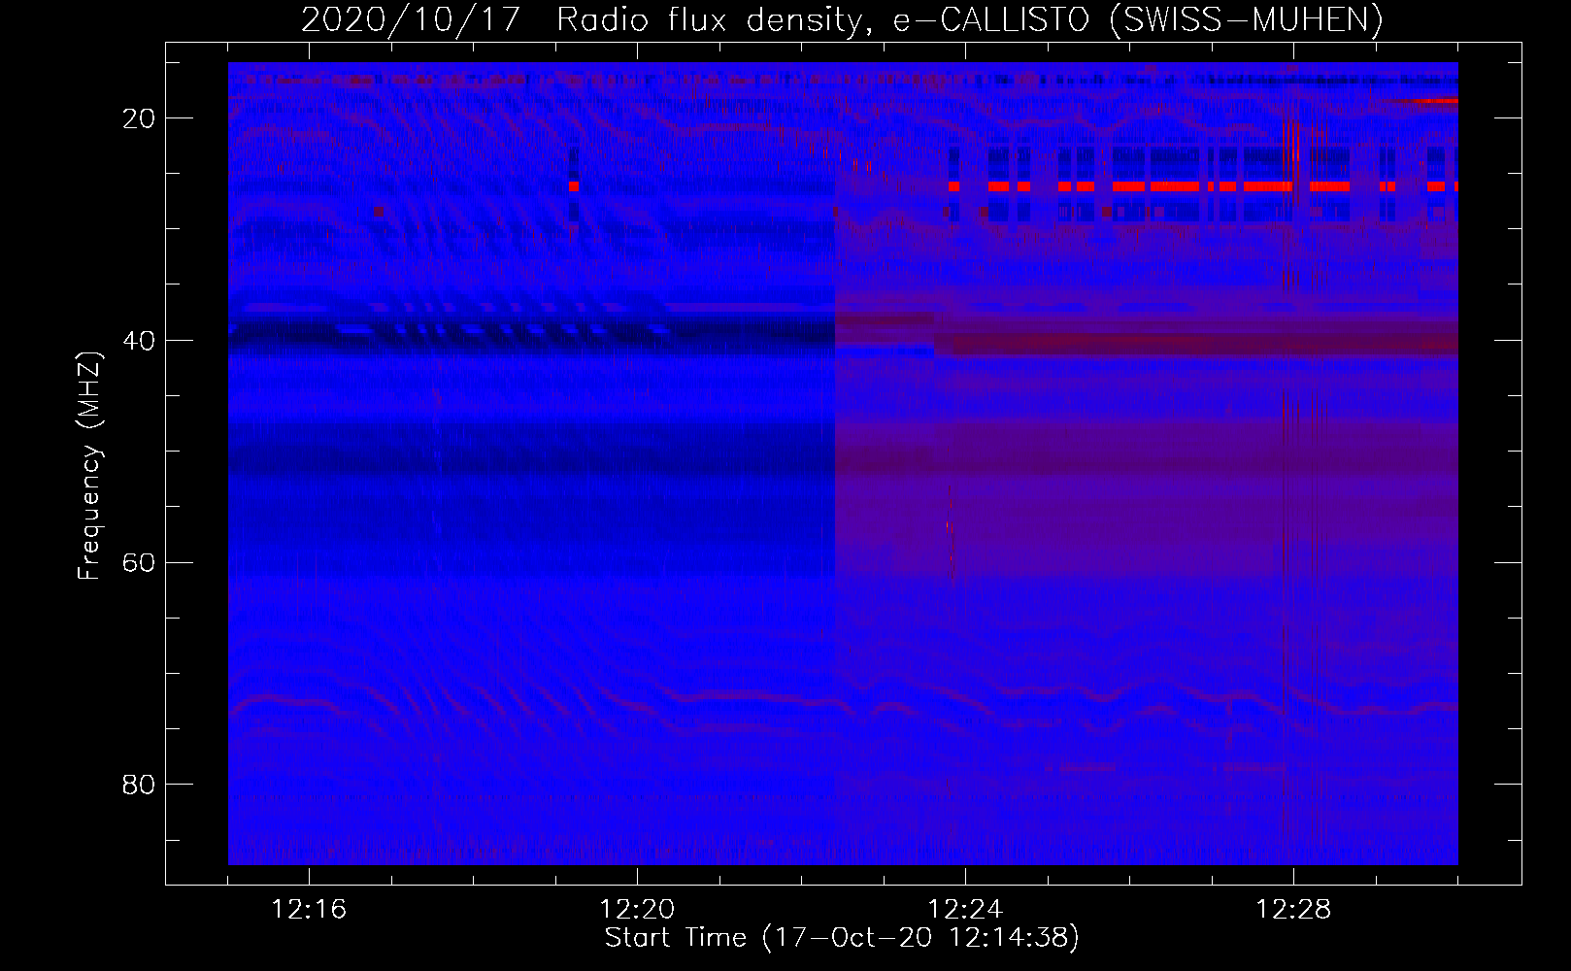Click the 'Frequency (MHZ)' y-axis label
The width and height of the screenshot is (1571, 971).
click(89, 466)
